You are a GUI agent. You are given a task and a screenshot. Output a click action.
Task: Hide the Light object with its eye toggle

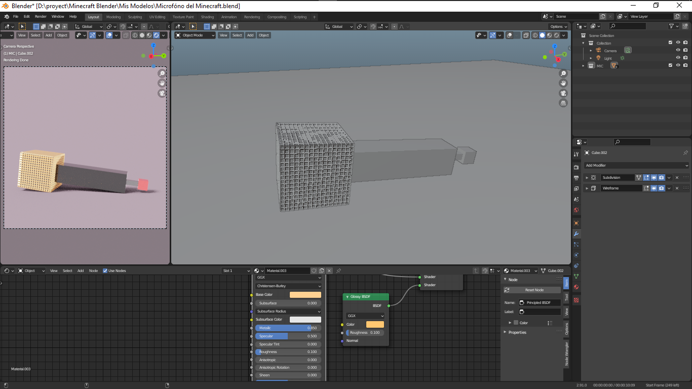(x=678, y=58)
